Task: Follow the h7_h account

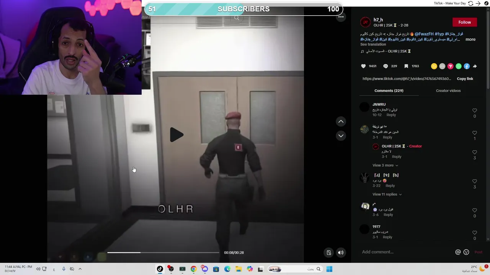Action: (x=465, y=22)
